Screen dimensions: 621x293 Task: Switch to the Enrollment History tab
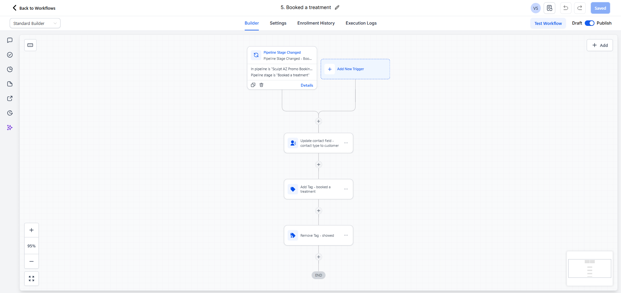pyautogui.click(x=316, y=23)
